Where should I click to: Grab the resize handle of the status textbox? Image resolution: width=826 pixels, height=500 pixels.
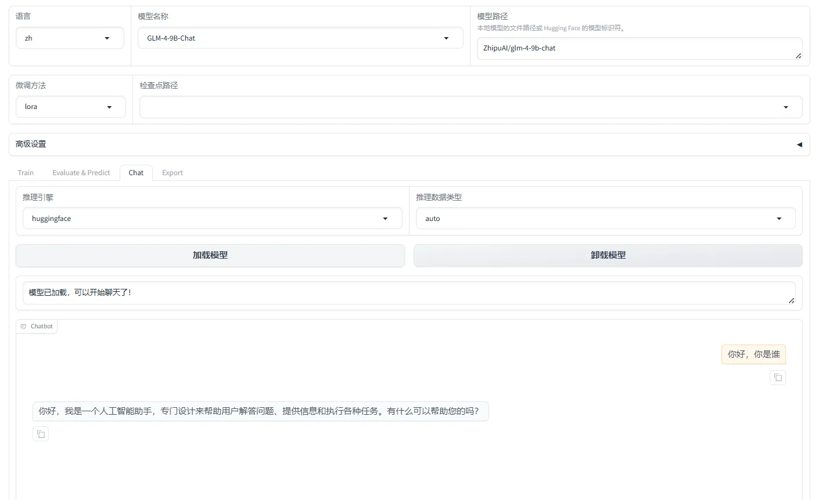tap(791, 300)
